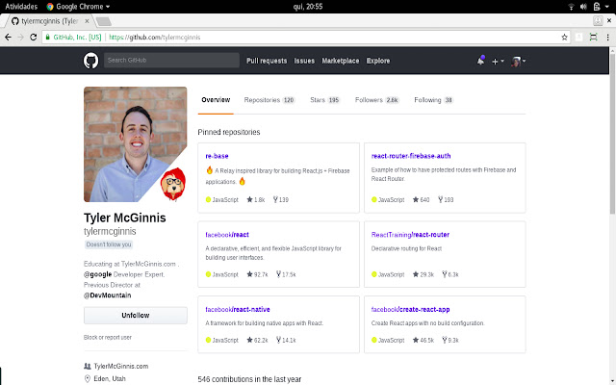Open TylerMcGinnis.com website link

pyautogui.click(x=121, y=366)
